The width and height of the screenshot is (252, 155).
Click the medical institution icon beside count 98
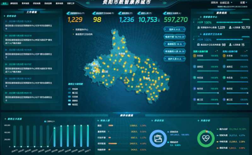tap(198, 45)
